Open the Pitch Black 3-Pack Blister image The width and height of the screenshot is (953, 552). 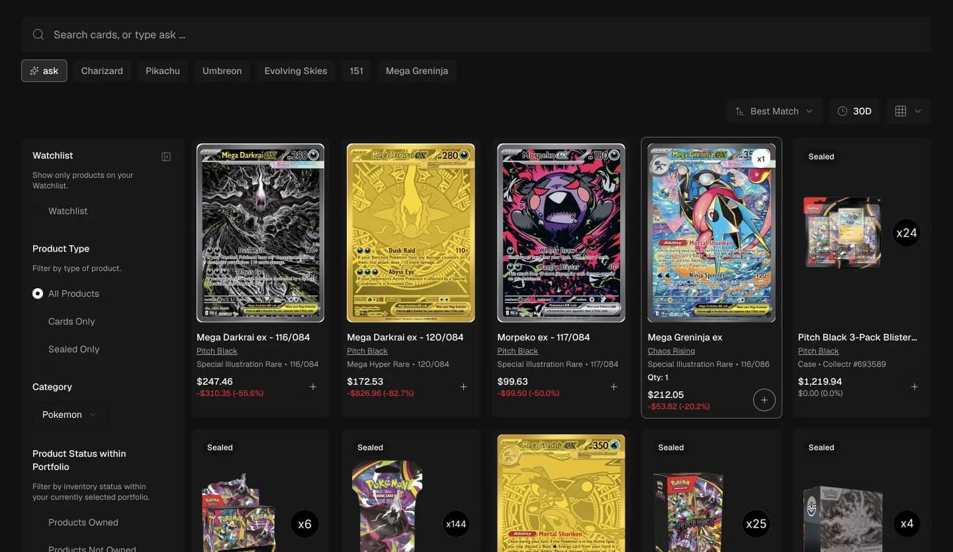point(842,233)
